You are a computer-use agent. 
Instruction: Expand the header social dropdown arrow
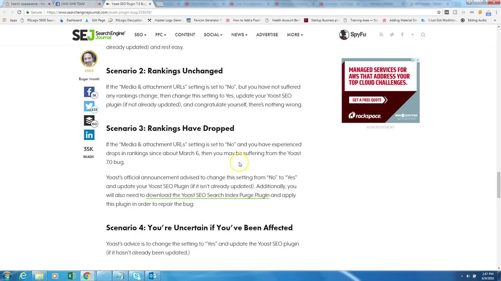coord(412,35)
